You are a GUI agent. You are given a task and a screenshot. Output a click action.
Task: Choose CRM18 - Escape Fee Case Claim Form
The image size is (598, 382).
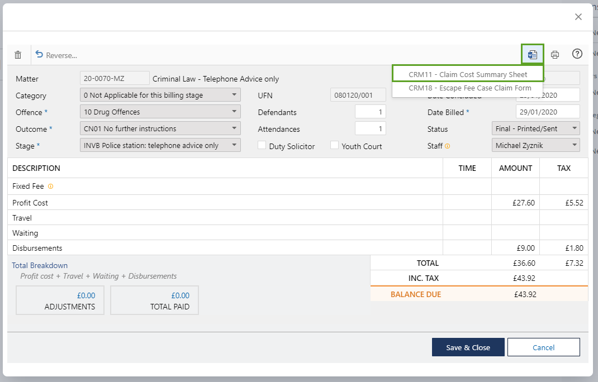[x=469, y=88]
